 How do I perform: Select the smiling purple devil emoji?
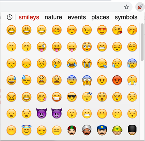(x=42, y=113)
